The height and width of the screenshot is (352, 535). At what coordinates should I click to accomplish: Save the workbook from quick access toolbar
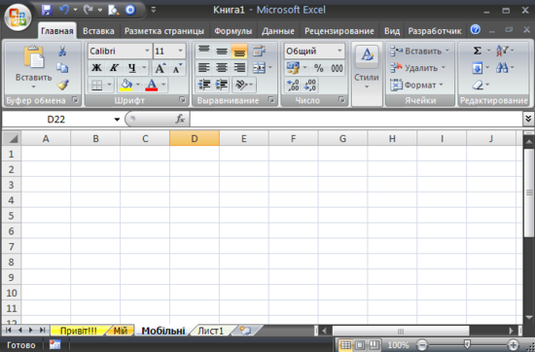(47, 10)
